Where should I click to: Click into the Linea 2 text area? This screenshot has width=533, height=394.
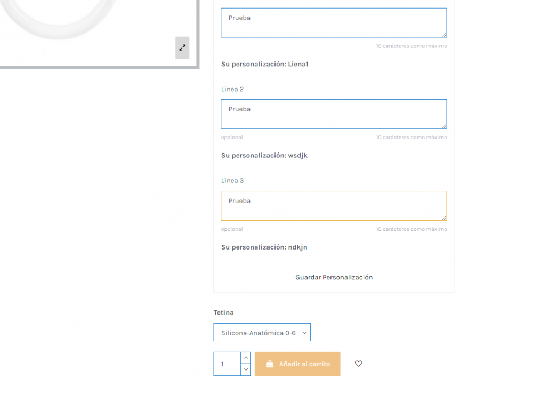(334, 114)
